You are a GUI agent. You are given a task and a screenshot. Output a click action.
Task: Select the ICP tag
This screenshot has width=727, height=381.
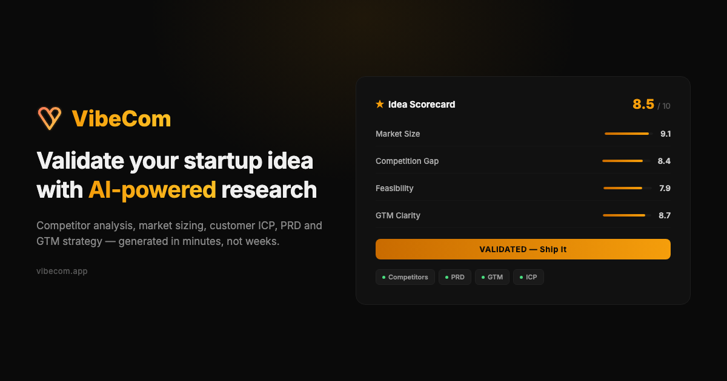(x=528, y=277)
